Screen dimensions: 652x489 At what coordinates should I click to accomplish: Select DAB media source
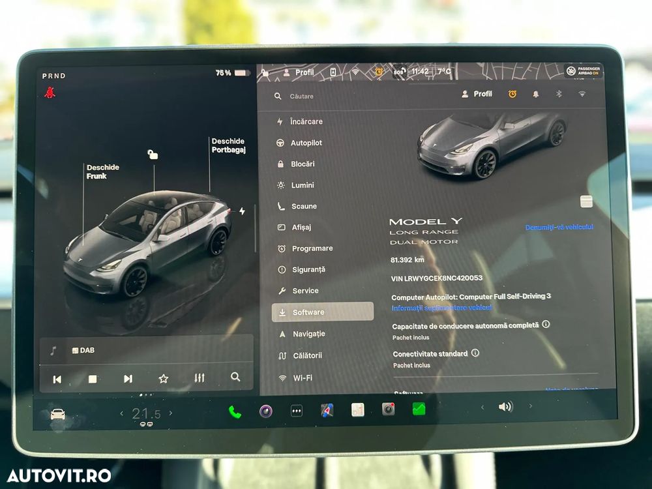click(83, 351)
